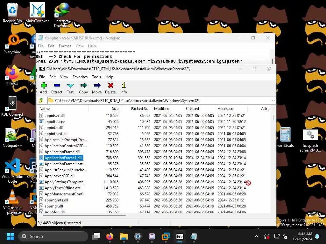Sort by Created column header
Image resolution: width=326 pixels, height=244 pixels.
point(200,109)
